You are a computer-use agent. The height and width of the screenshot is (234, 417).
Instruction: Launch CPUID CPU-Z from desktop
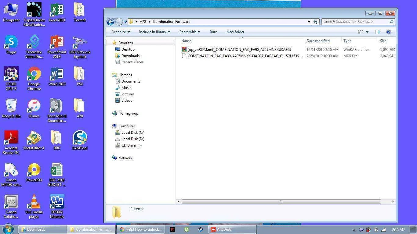11,78
